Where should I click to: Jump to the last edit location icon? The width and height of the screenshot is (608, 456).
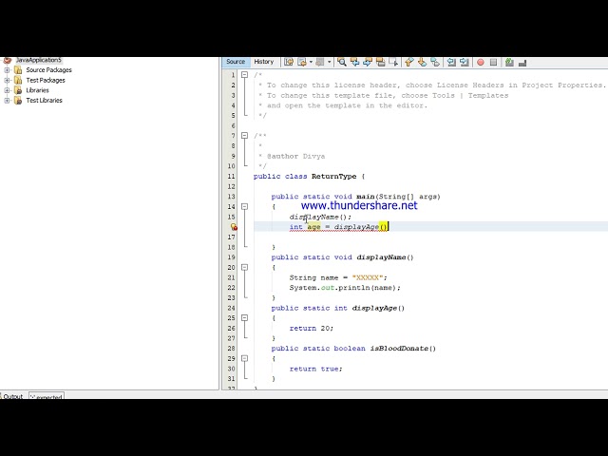click(289, 62)
